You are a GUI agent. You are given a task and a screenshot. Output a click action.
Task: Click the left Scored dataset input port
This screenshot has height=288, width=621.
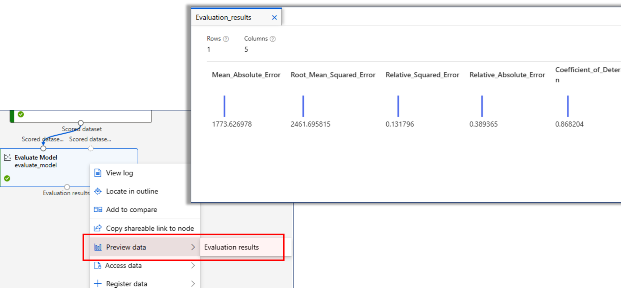pyautogui.click(x=43, y=148)
